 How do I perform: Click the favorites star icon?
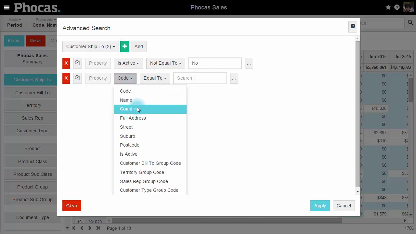tap(388, 7)
